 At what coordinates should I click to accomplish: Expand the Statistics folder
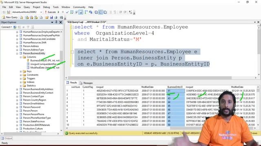pos(21,86)
